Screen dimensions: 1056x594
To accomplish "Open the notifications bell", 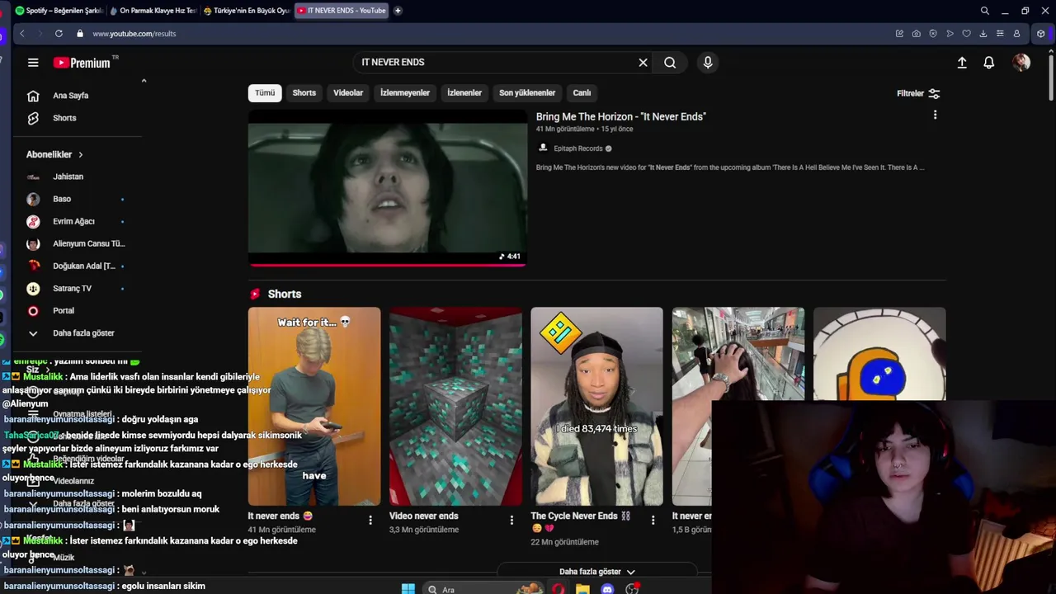I will tap(988, 63).
